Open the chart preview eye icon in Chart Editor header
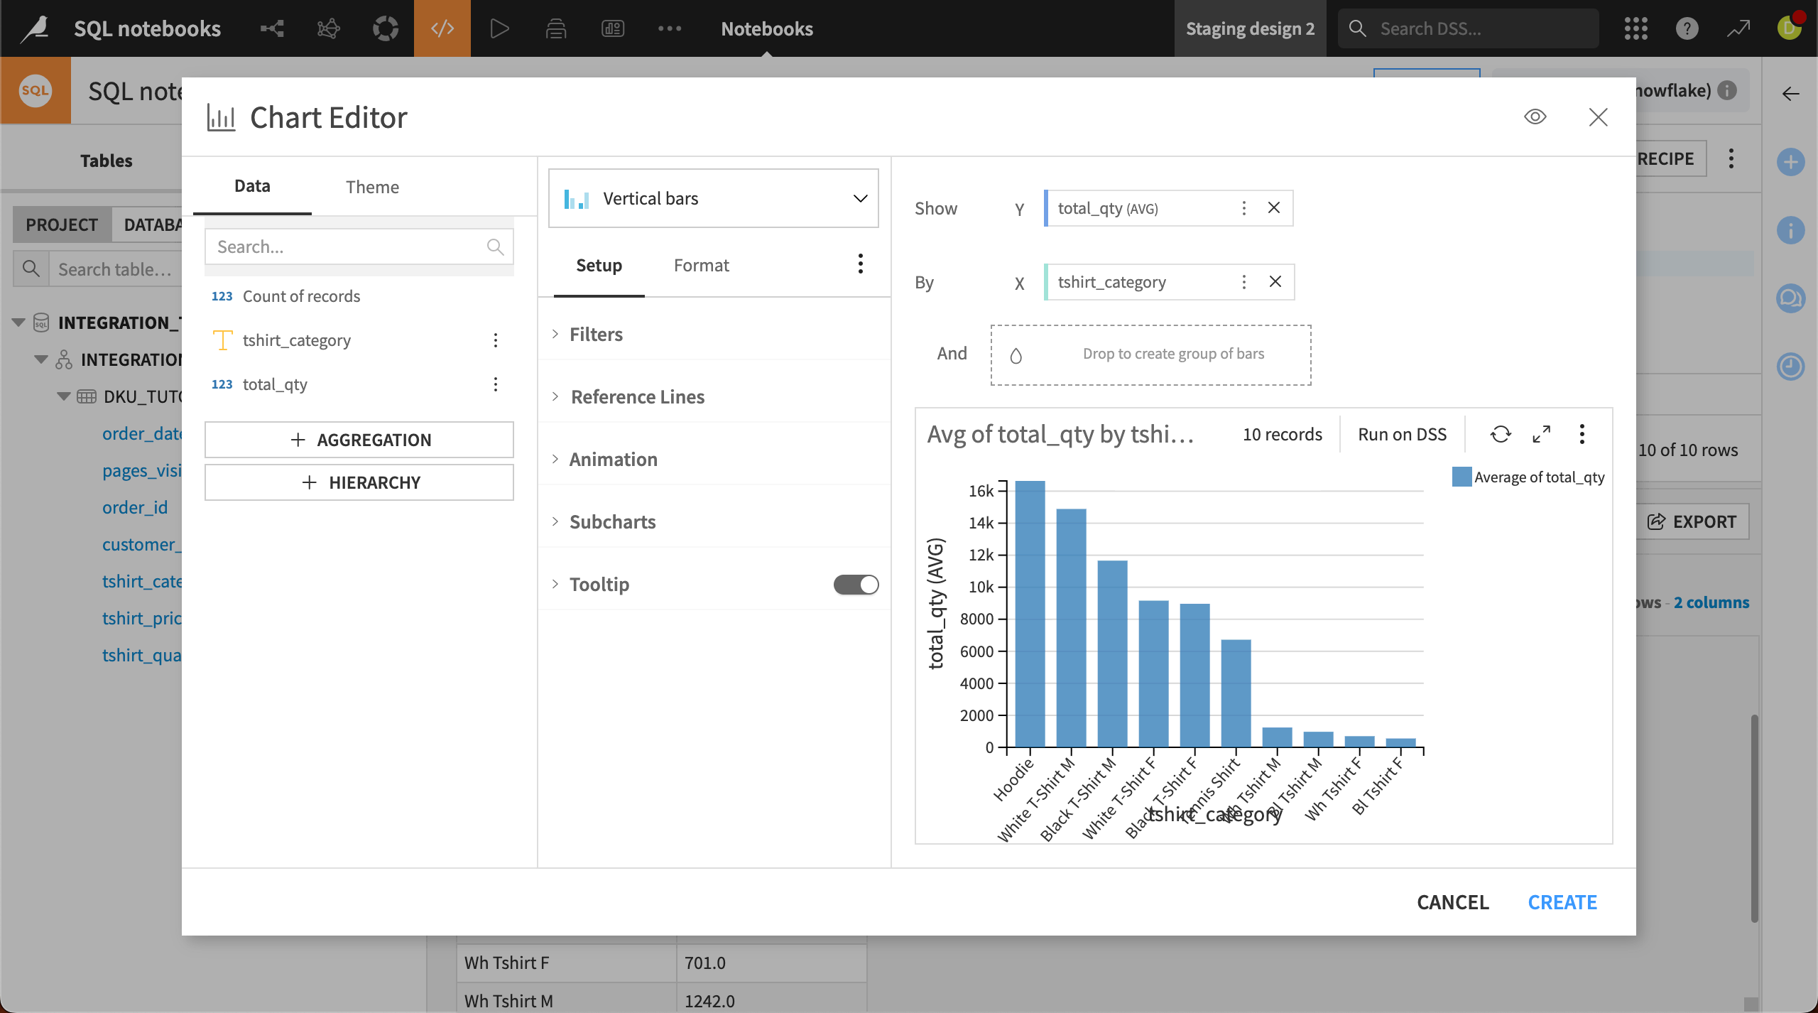 (x=1535, y=117)
